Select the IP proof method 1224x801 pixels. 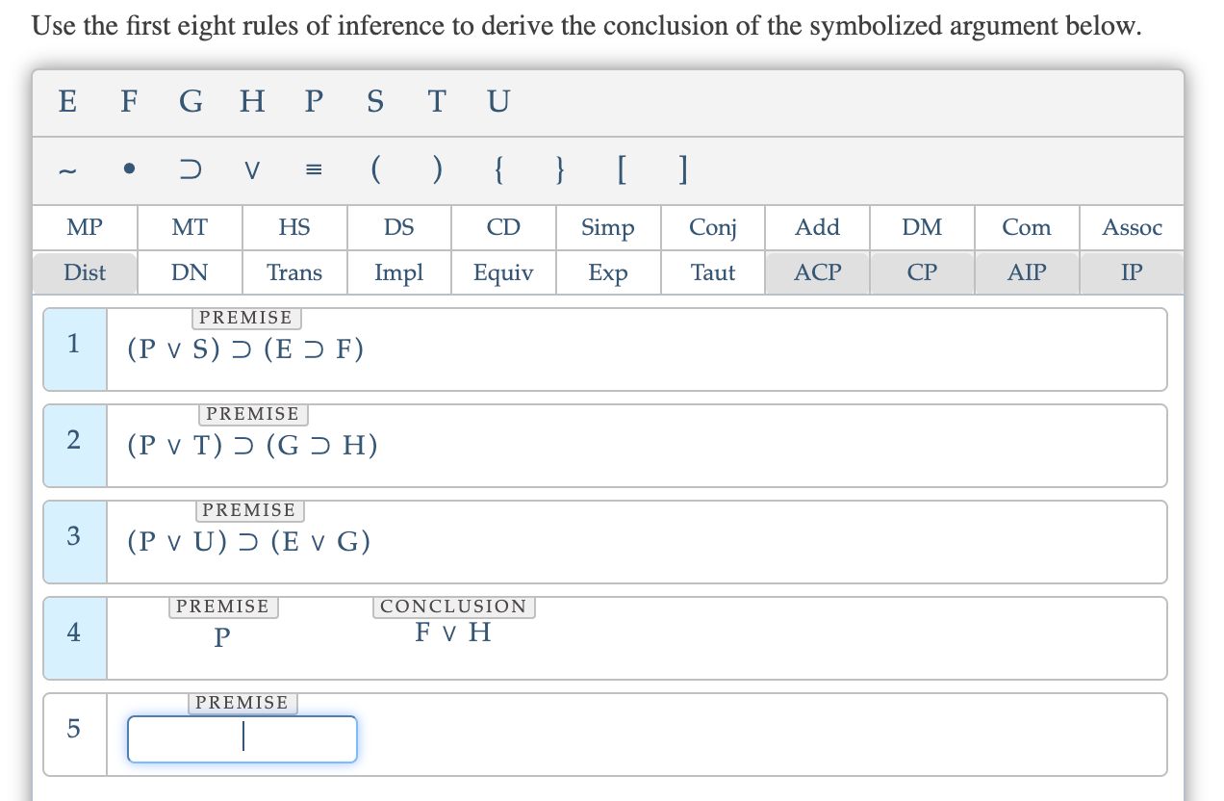click(x=1132, y=272)
